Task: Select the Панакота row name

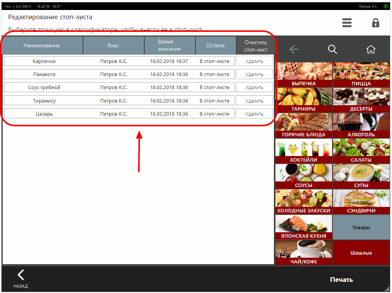Action: (x=44, y=74)
